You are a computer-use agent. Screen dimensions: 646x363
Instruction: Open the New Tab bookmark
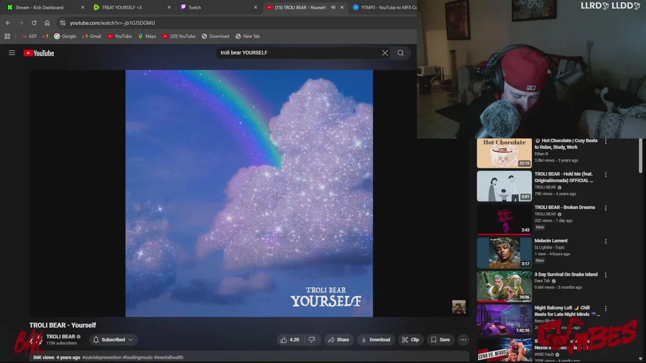pos(247,36)
